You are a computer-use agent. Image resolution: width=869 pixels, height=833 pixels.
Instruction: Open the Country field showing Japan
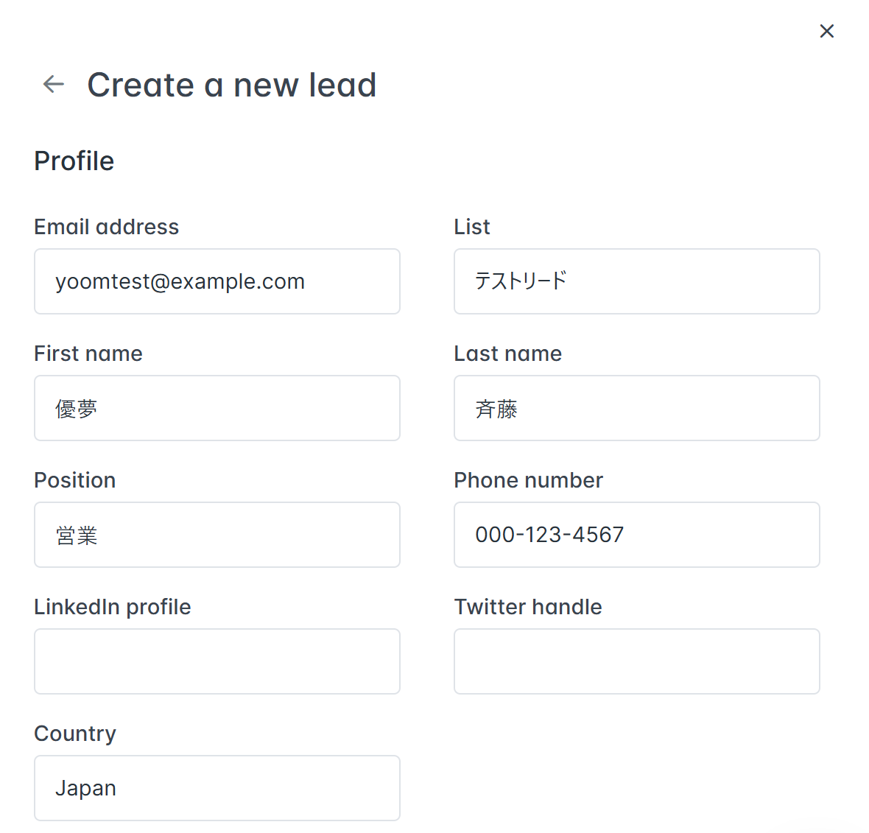click(217, 788)
